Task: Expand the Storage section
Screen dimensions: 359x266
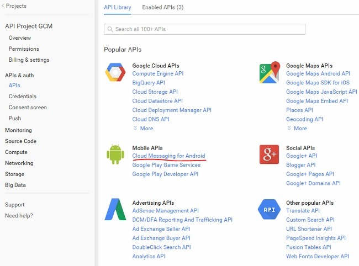Action: (15, 174)
